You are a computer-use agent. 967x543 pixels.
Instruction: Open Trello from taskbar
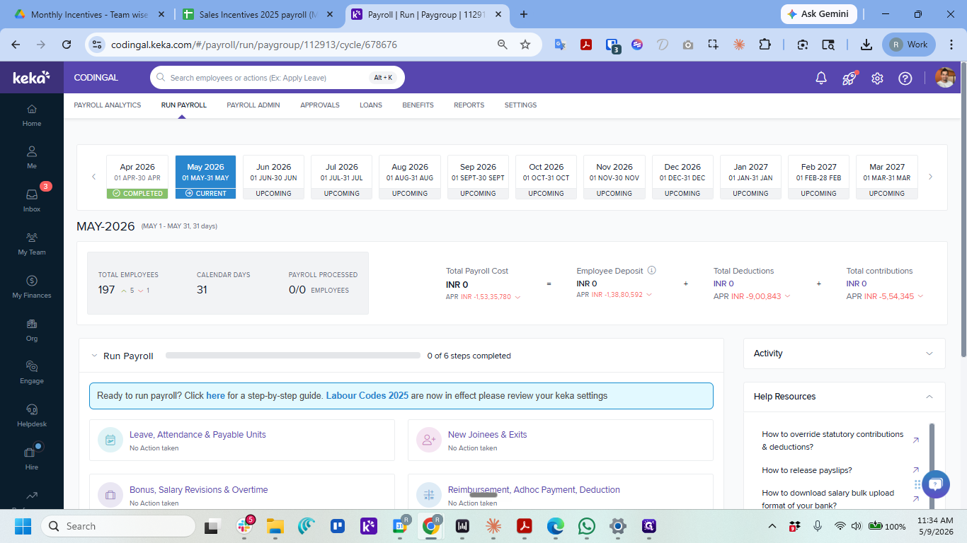tap(338, 526)
